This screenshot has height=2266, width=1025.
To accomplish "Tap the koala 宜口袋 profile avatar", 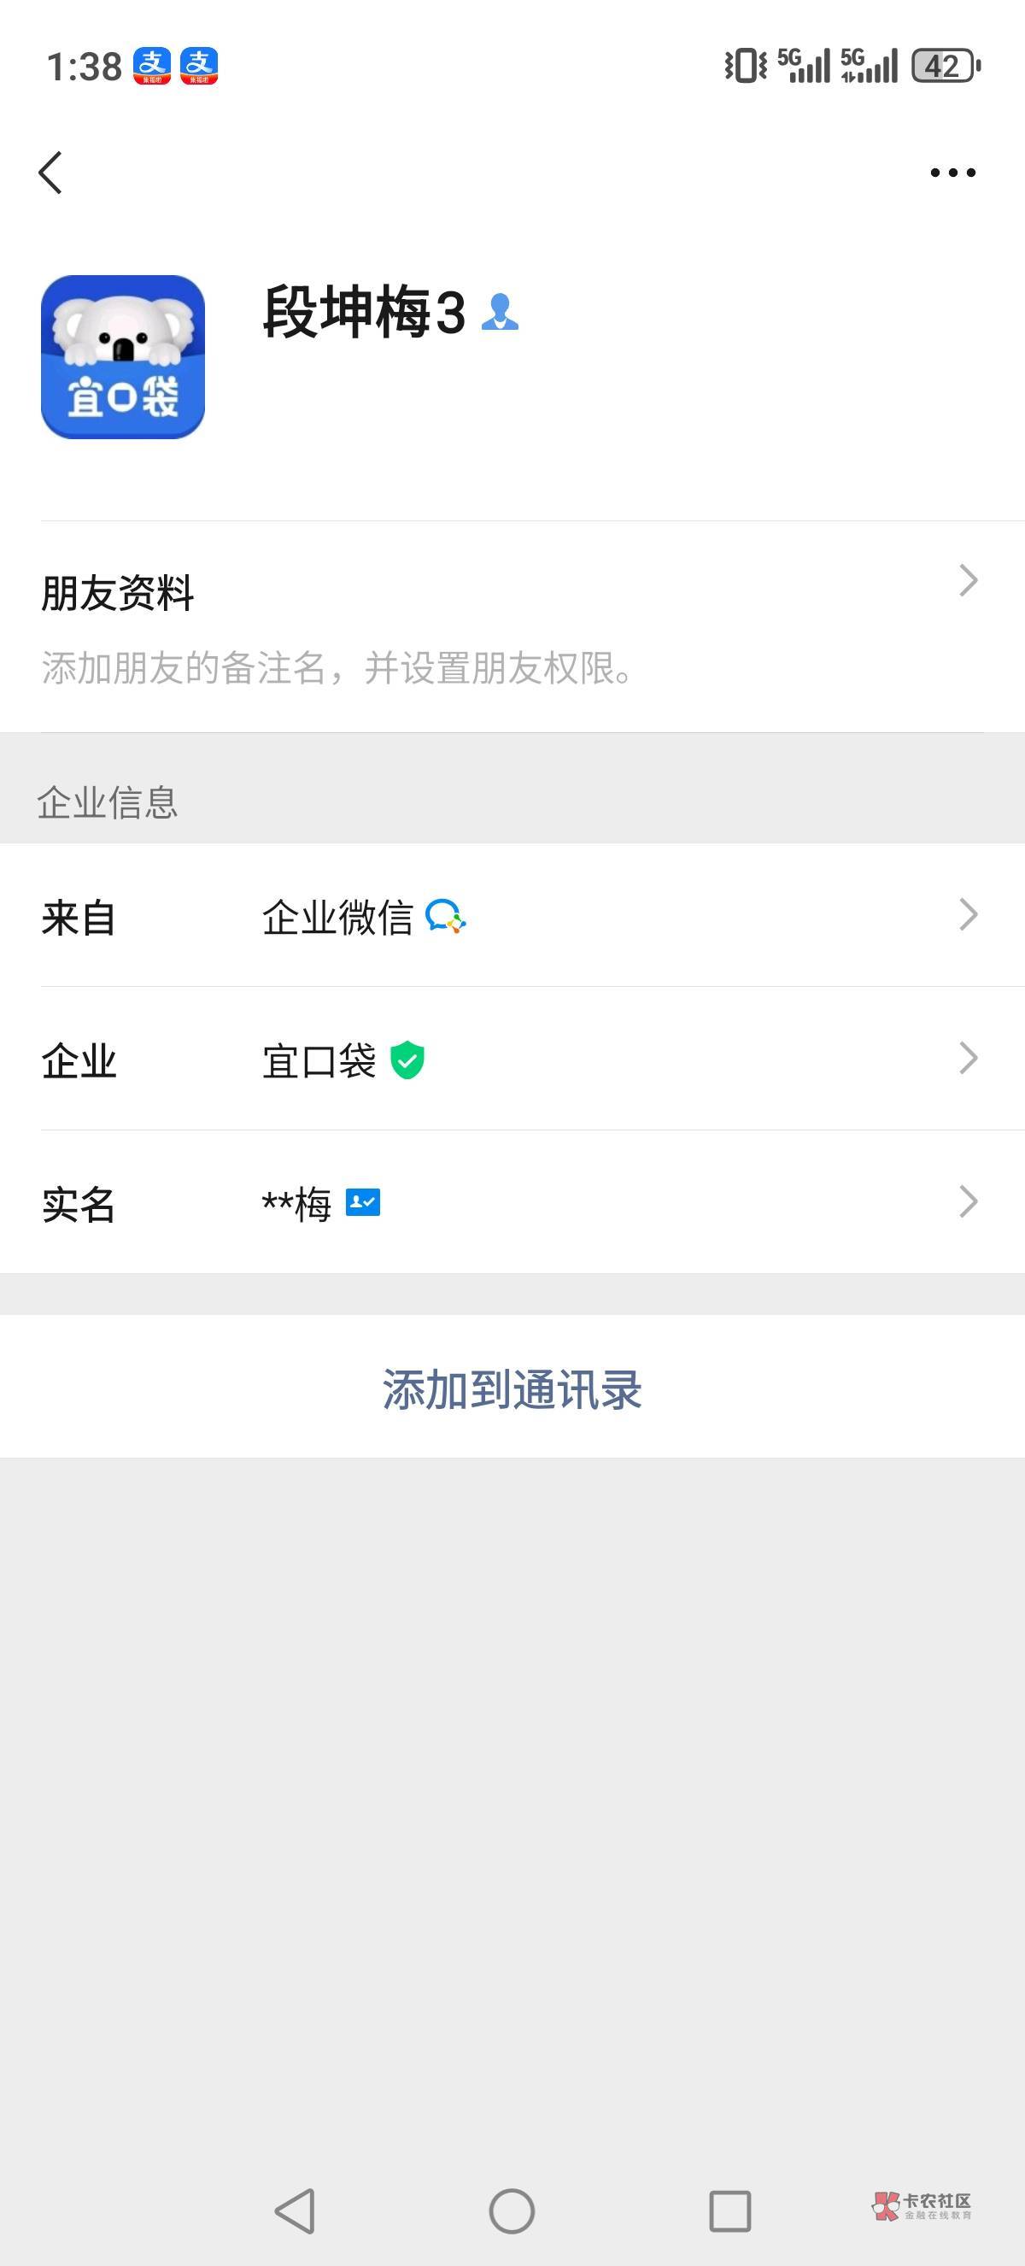I will pyautogui.click(x=123, y=357).
